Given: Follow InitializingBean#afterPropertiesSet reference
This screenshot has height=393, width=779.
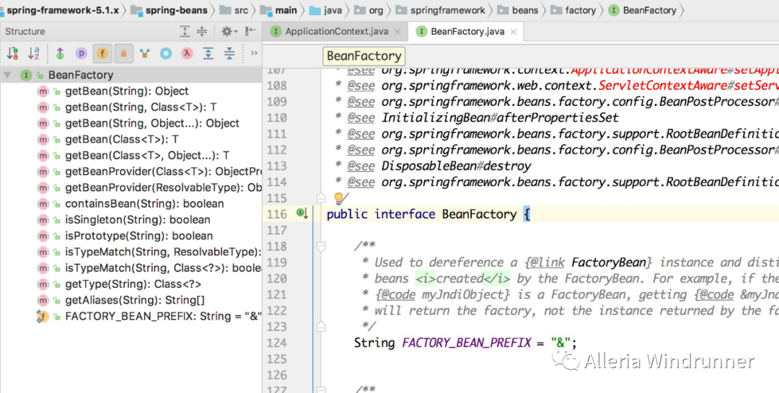Looking at the screenshot, I should (500, 118).
